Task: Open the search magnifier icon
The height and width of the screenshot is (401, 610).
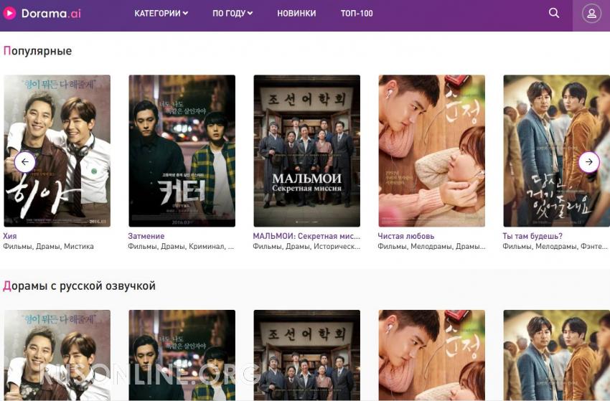Action: pos(554,13)
